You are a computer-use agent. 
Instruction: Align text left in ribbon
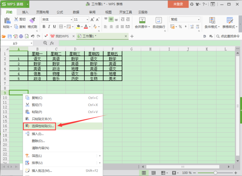[105, 27]
